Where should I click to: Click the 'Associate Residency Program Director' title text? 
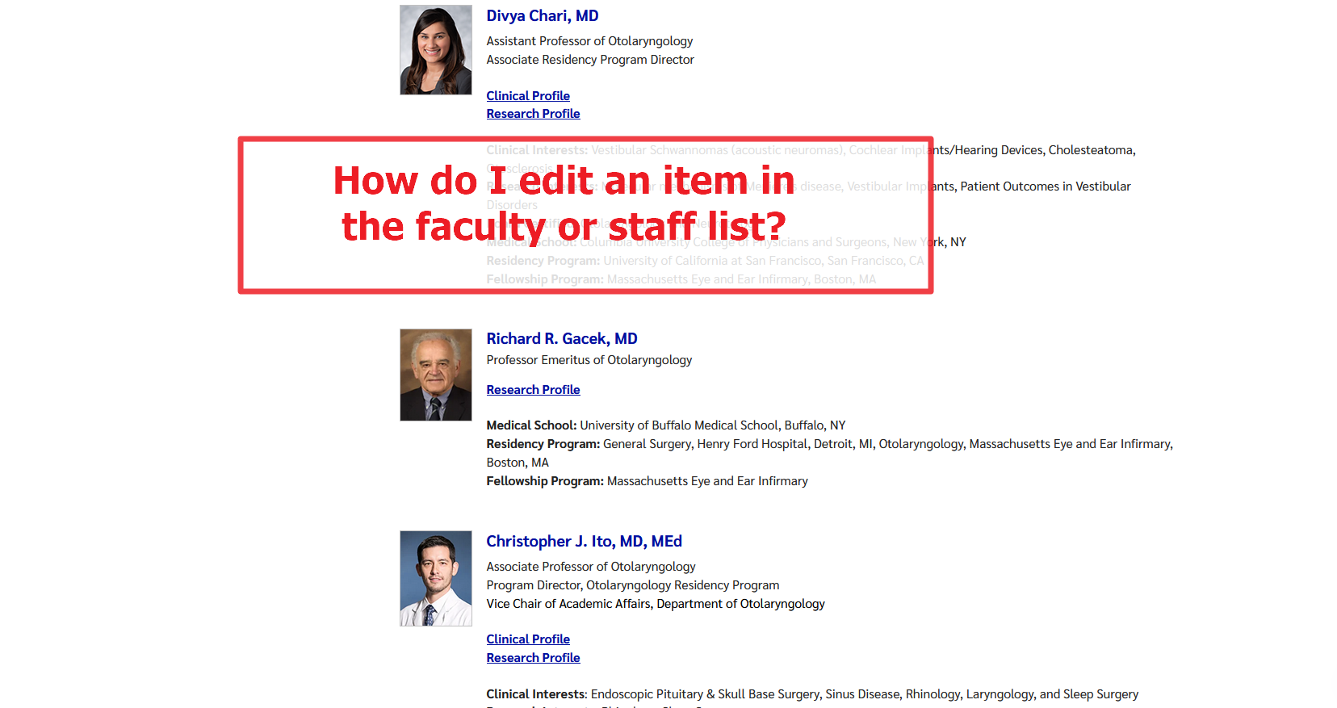pos(589,60)
